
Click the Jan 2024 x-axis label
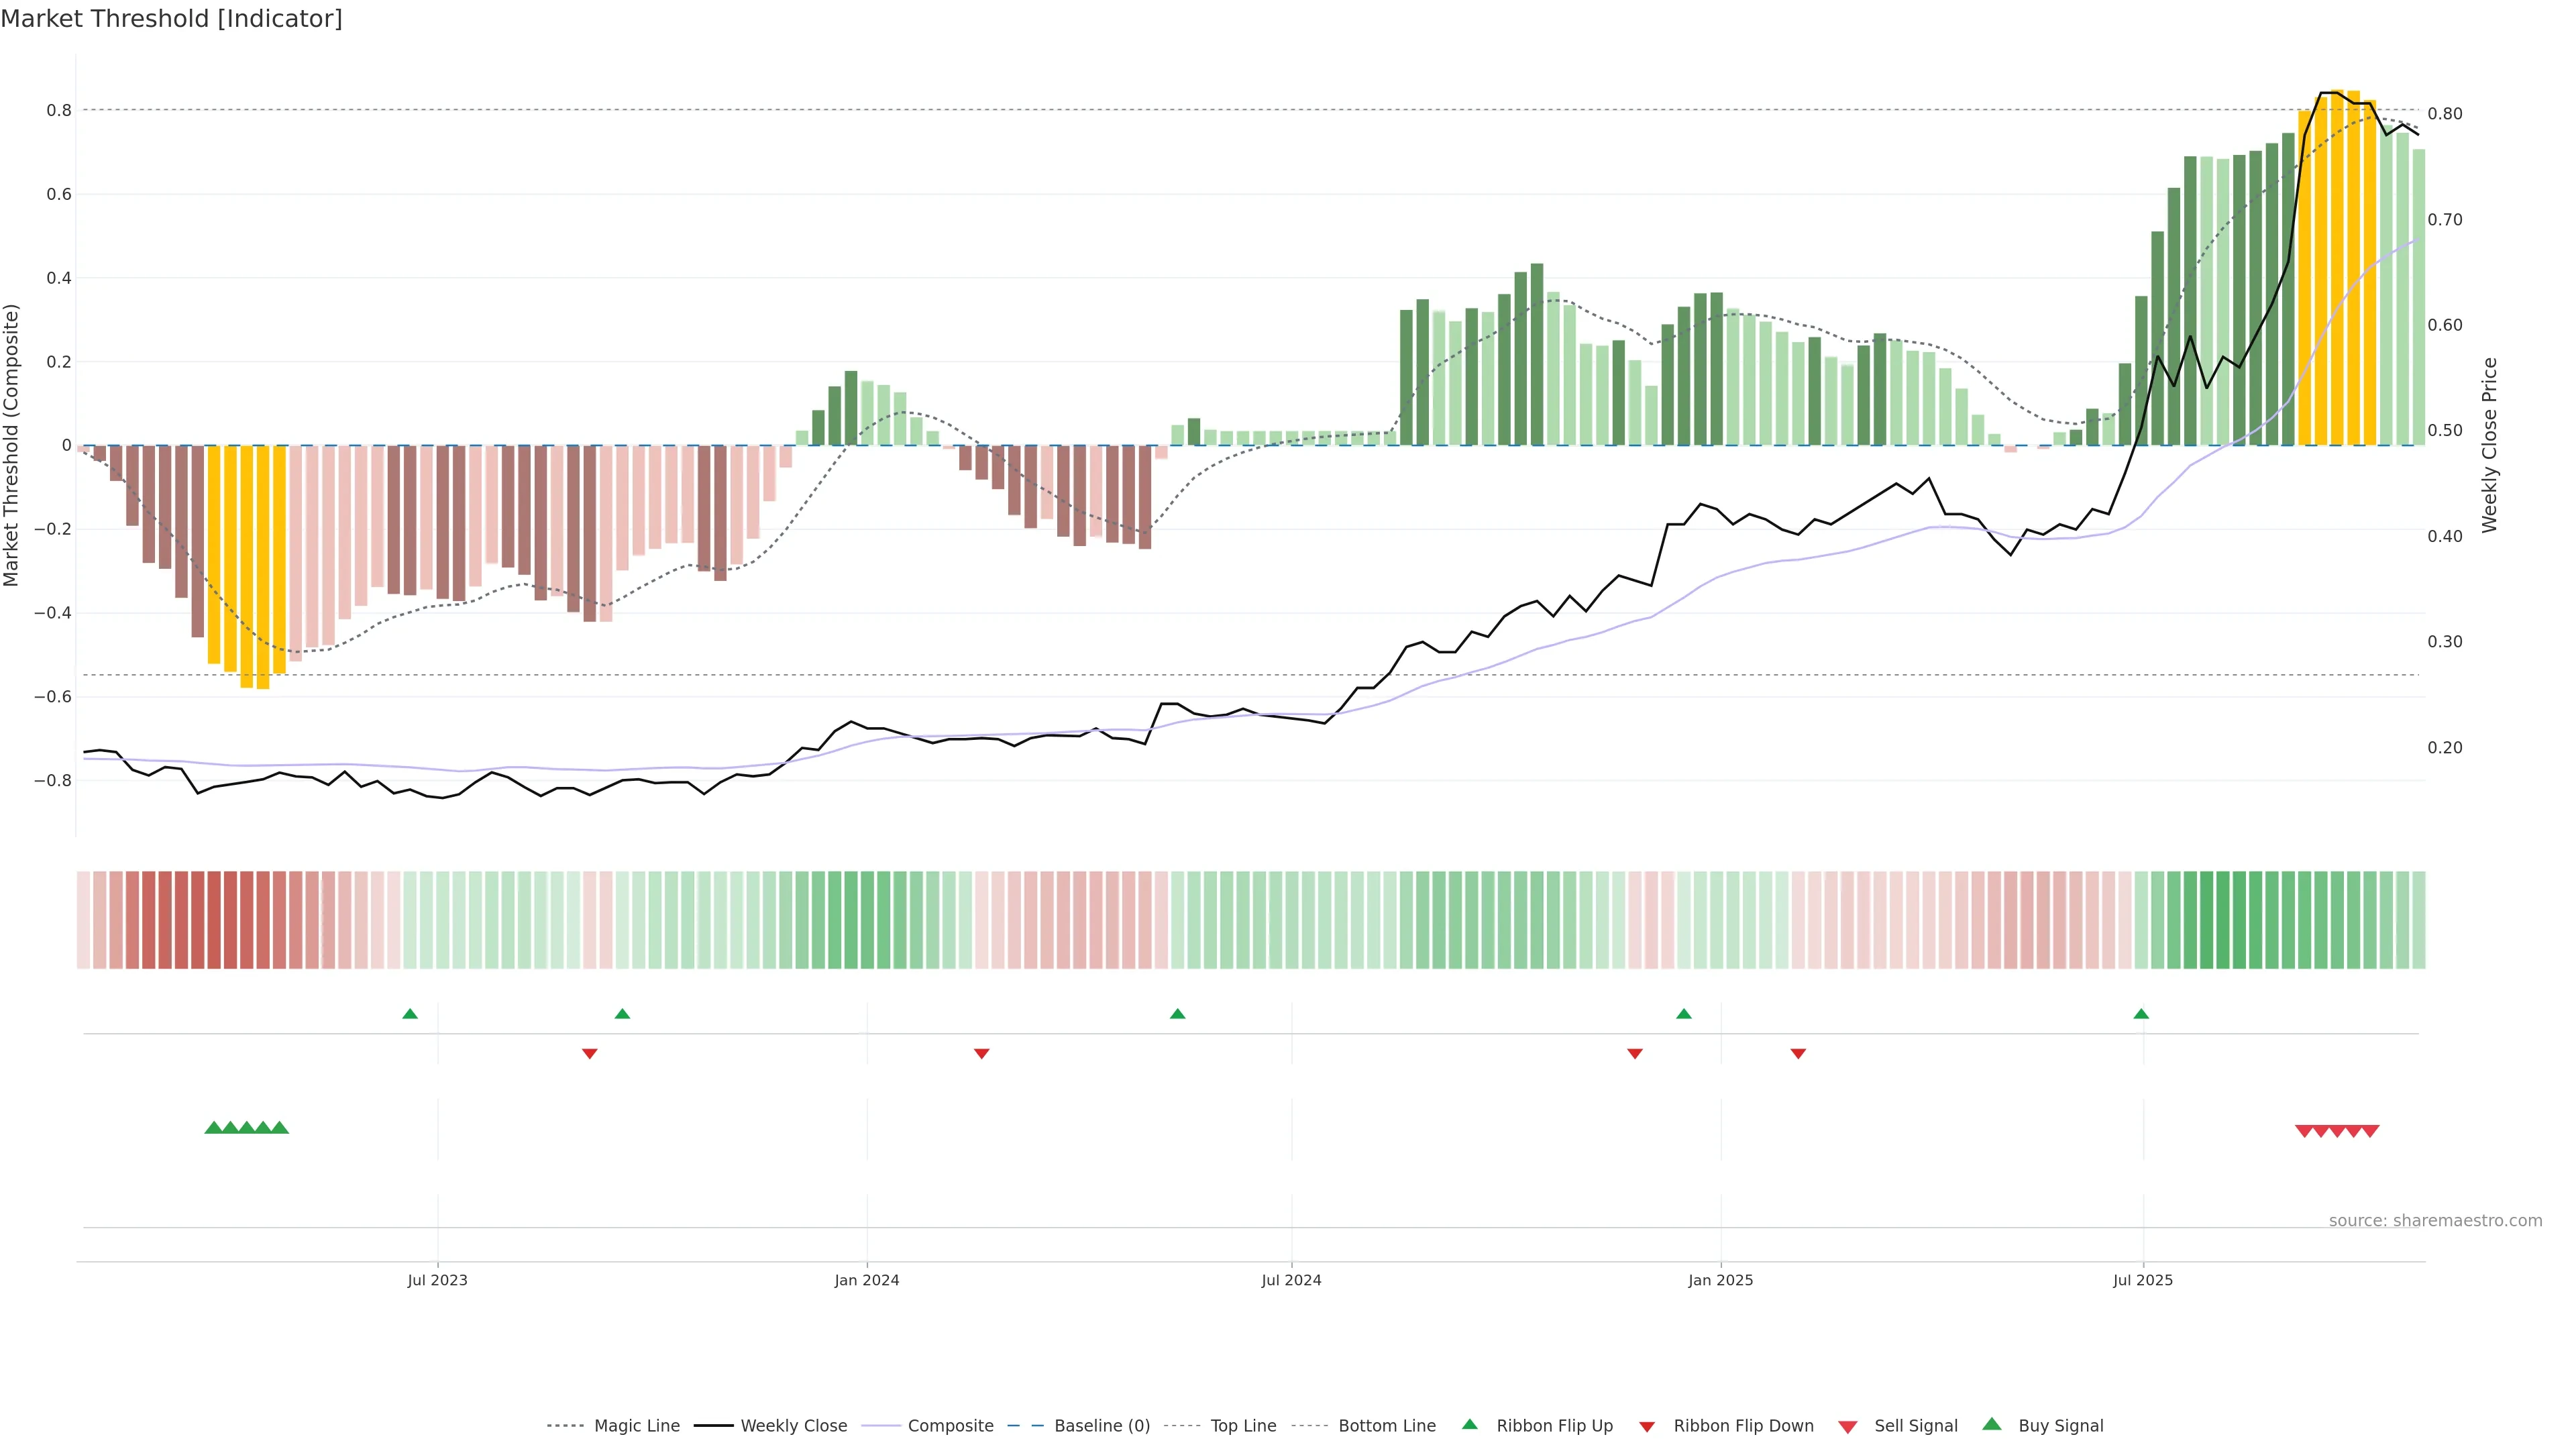(x=866, y=1280)
